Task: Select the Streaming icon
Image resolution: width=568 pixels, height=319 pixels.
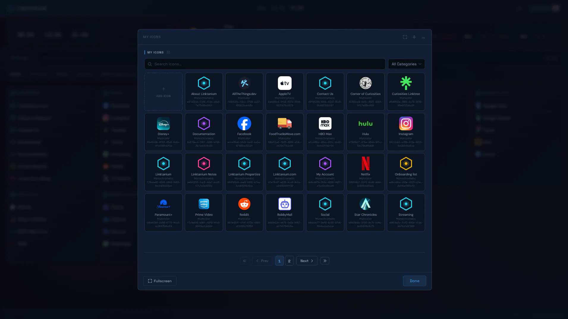Action: tap(406, 212)
